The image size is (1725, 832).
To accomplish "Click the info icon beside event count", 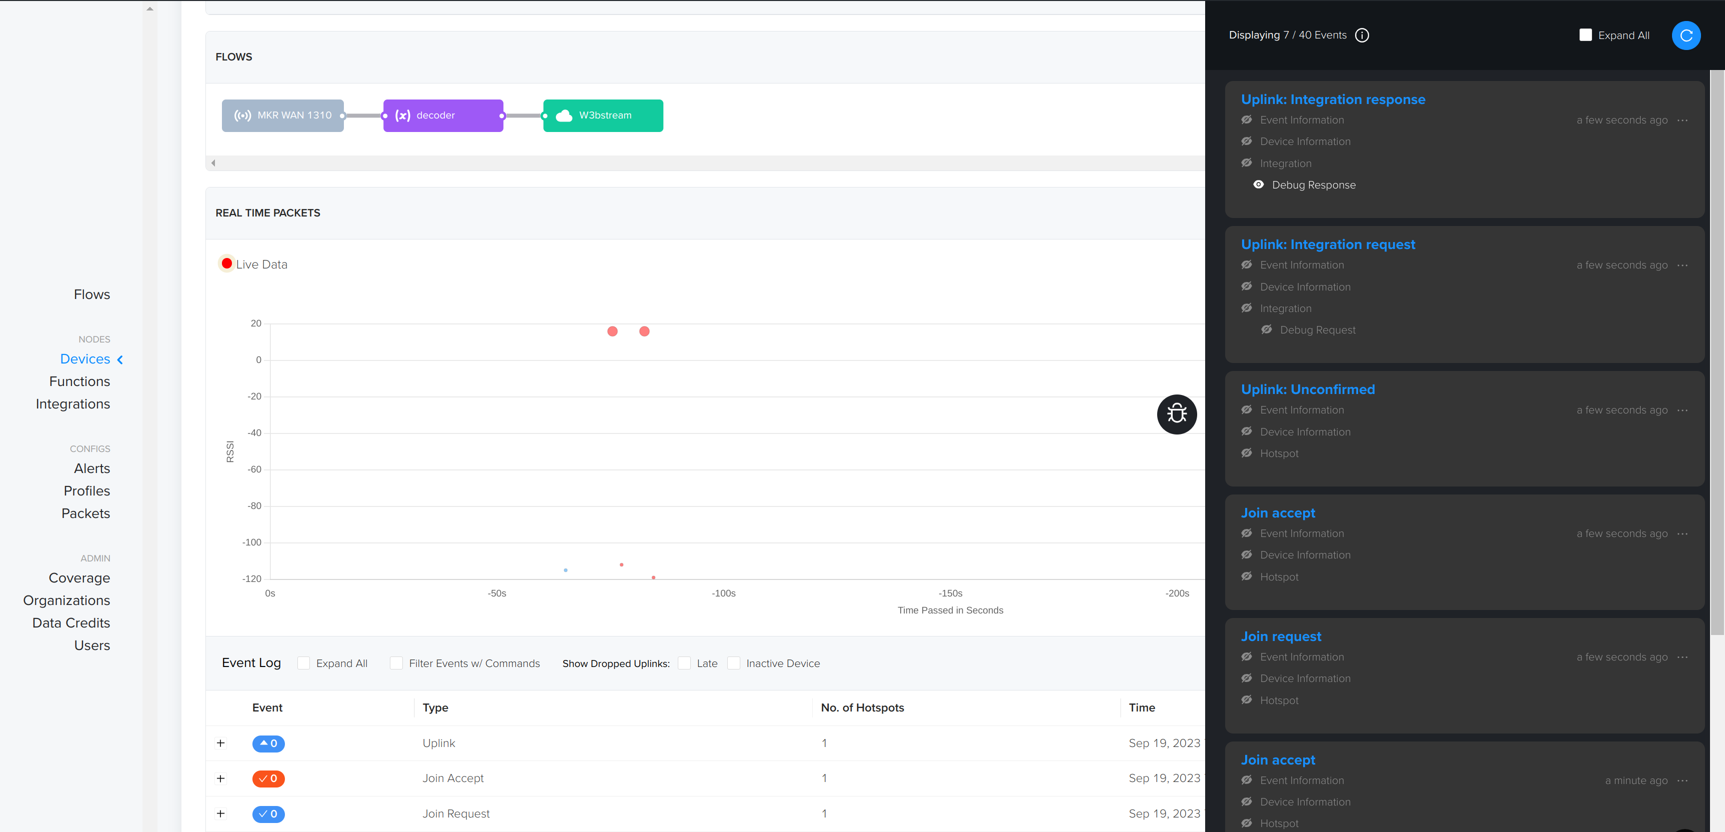I will pyautogui.click(x=1362, y=35).
